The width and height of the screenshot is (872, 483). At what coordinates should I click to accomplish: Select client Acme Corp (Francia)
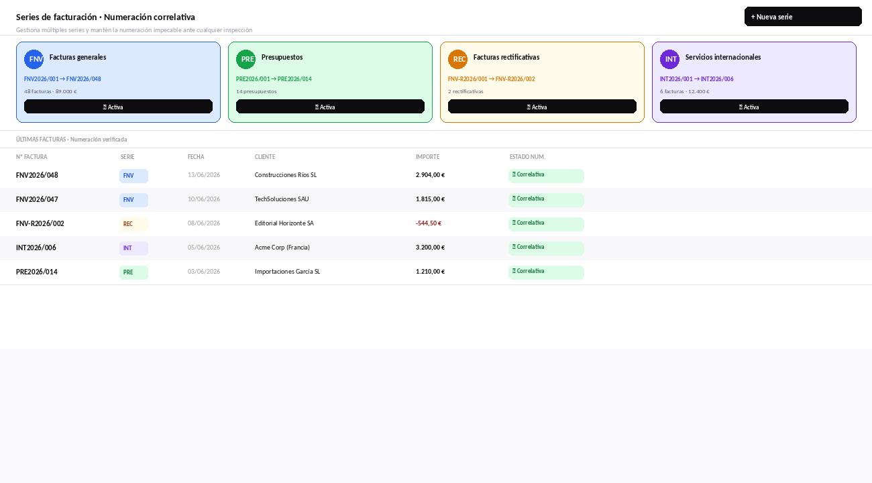tap(282, 248)
